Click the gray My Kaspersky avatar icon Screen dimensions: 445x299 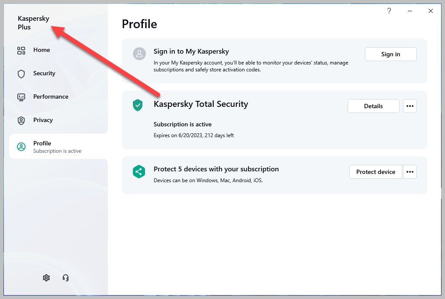[x=139, y=54]
